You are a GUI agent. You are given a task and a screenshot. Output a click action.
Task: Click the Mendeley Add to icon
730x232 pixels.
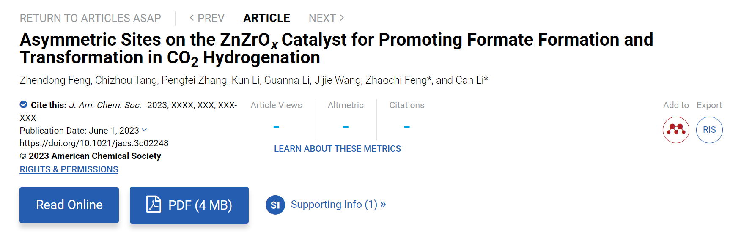676,130
